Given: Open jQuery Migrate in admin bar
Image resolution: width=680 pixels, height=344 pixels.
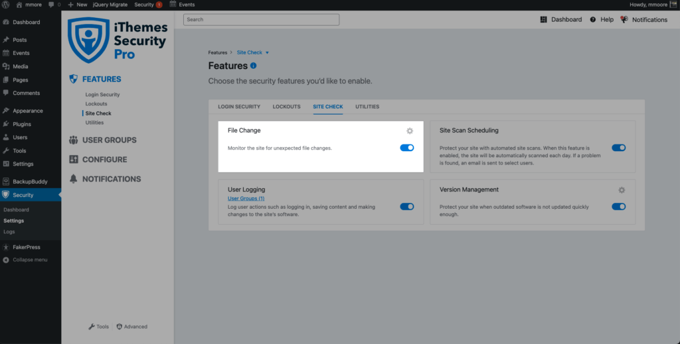Looking at the screenshot, I should pos(110,5).
